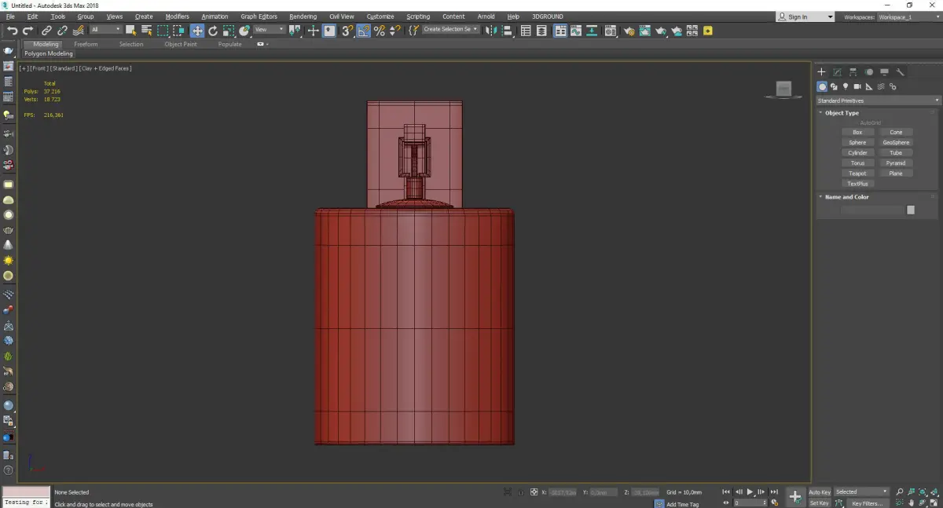Open the Modify panel tab icon
943x508 pixels.
click(x=838, y=72)
